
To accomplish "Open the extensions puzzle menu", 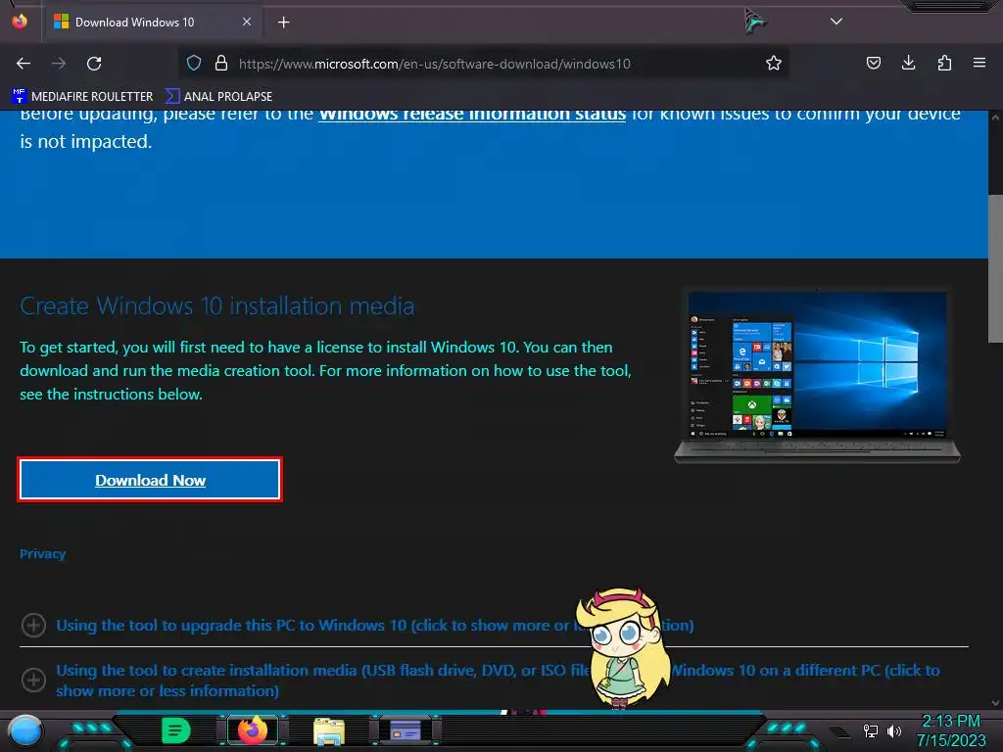I will coord(944,63).
